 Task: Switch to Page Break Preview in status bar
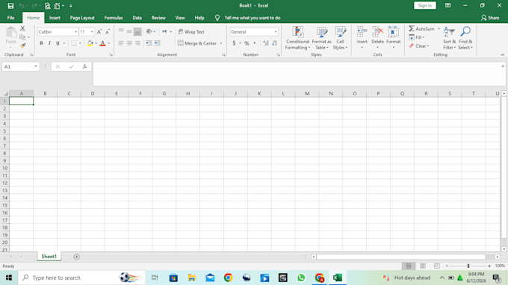[437, 266]
